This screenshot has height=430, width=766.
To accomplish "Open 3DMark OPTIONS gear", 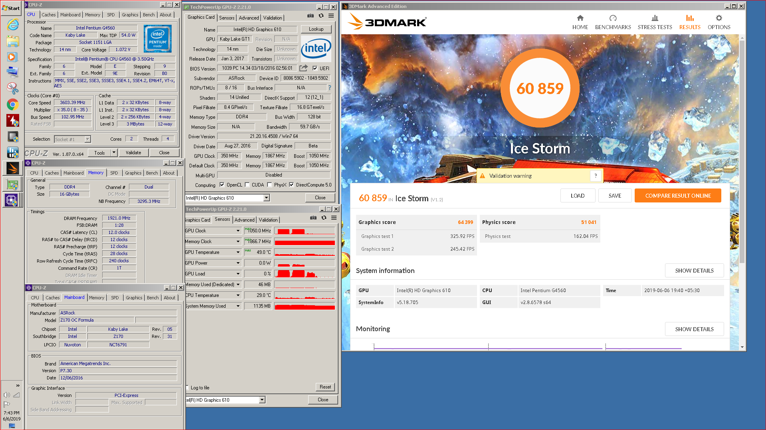I will (x=719, y=23).
